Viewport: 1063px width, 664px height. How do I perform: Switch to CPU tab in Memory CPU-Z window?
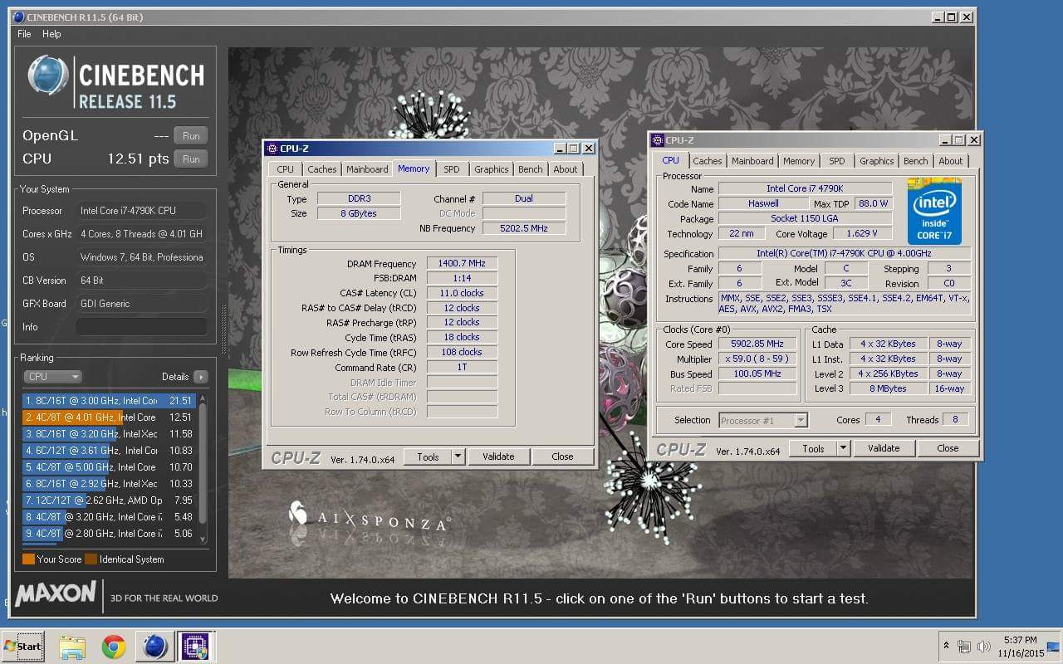pos(285,169)
